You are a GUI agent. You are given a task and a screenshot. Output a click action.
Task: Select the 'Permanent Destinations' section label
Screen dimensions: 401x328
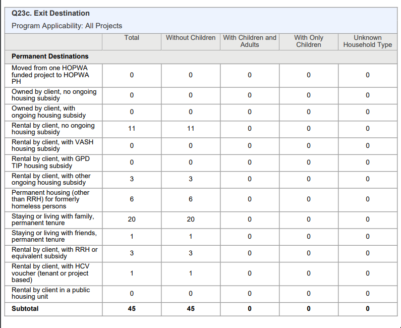[x=50, y=57]
